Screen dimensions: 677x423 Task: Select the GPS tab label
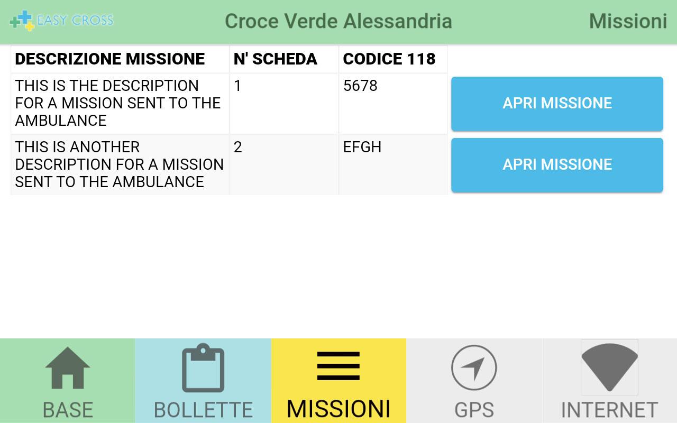point(474,410)
